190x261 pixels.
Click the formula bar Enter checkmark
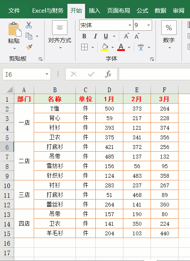[91, 74]
